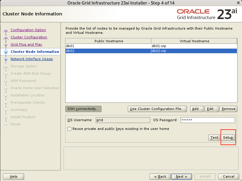Click the Configuration Option step bullet icon

click(x=6, y=30)
